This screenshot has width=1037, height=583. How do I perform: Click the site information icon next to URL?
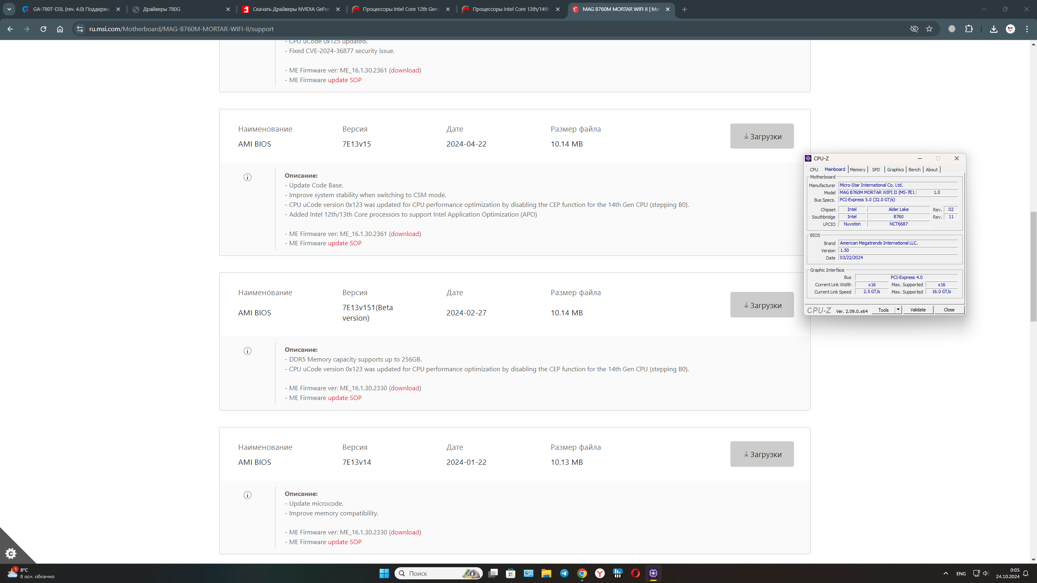tap(80, 29)
